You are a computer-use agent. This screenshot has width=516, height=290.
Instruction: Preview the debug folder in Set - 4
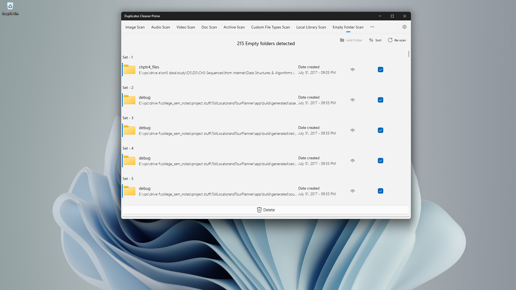[352, 161]
